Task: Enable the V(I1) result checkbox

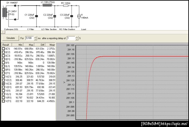Action: (x=3, y=91)
